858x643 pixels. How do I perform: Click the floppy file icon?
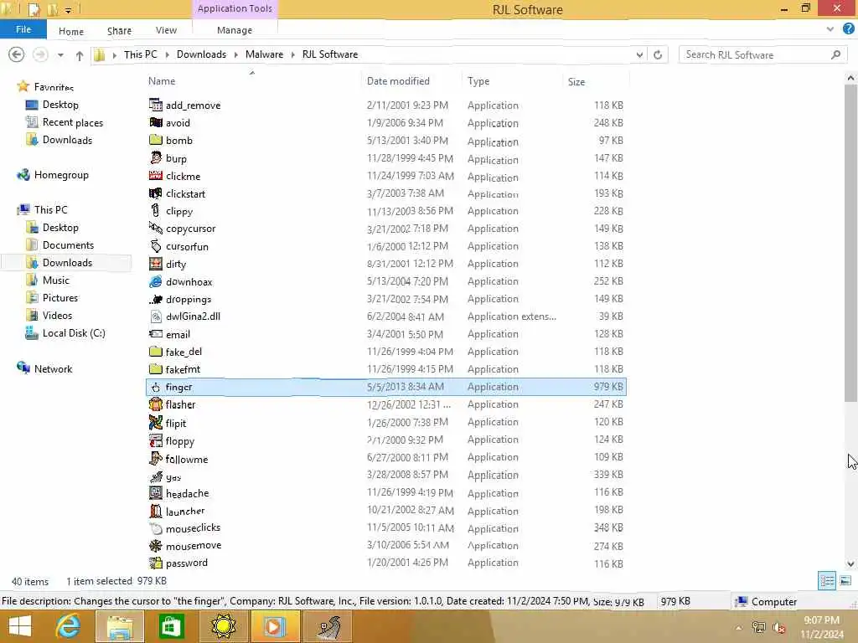coord(156,440)
